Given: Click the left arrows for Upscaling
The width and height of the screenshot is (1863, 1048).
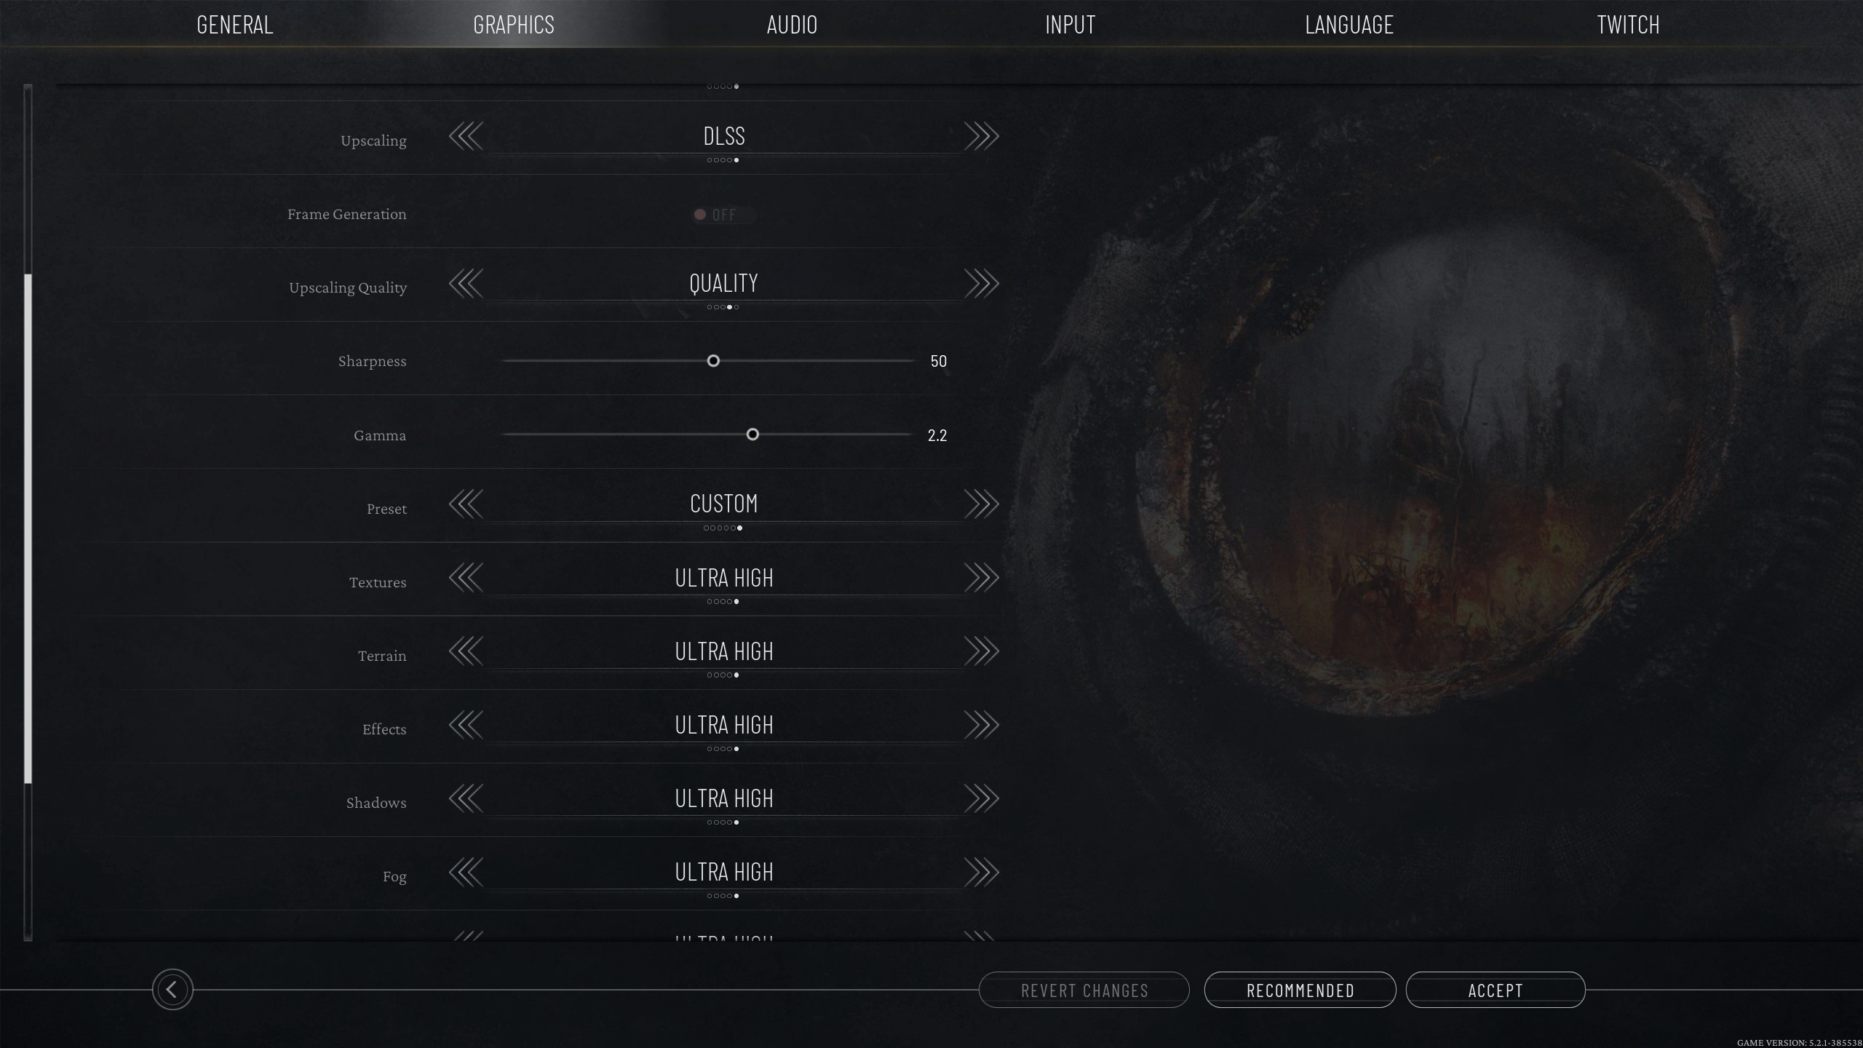Looking at the screenshot, I should coord(466,136).
